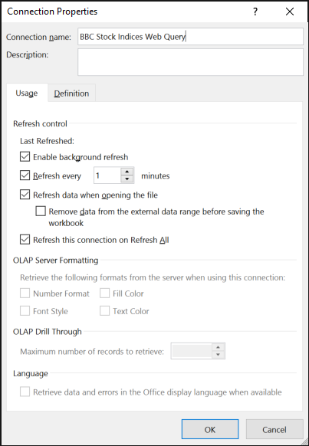Switch to the Definition tab
The height and width of the screenshot is (446, 309).
[x=71, y=93]
